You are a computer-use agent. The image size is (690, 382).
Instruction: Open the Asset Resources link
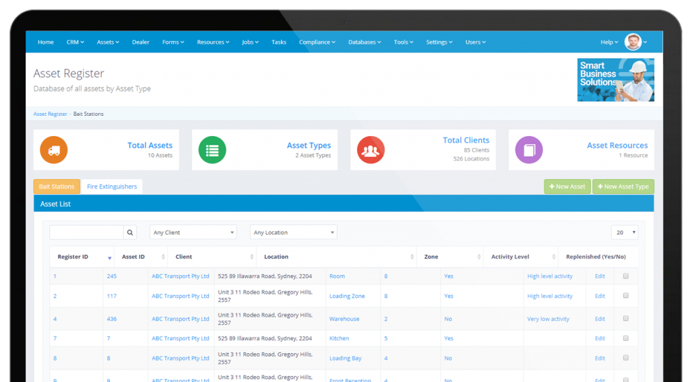point(617,146)
